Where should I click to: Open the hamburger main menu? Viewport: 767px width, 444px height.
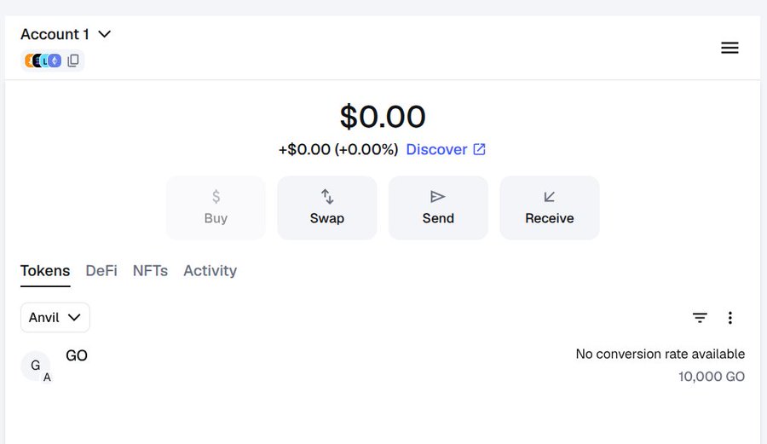[x=730, y=48]
